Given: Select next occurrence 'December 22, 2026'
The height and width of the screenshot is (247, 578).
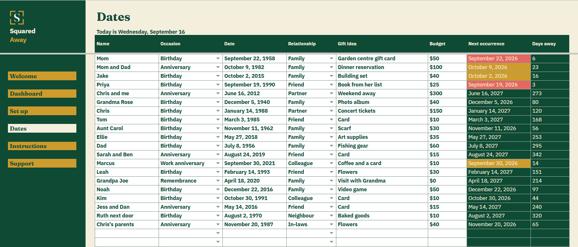Looking at the screenshot, I should pyautogui.click(x=499, y=190).
